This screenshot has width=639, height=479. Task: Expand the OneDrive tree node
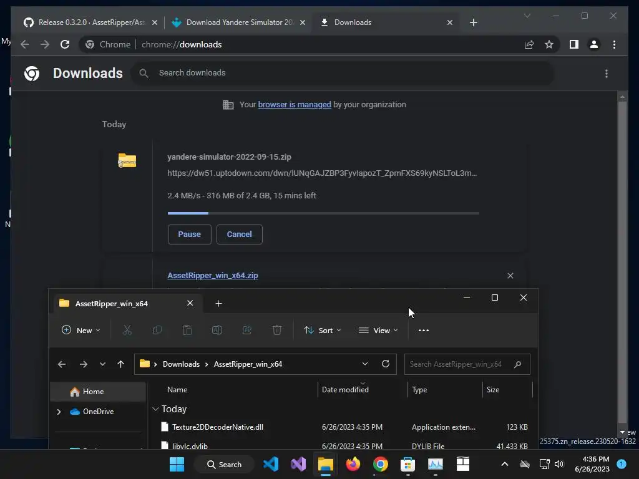click(59, 412)
